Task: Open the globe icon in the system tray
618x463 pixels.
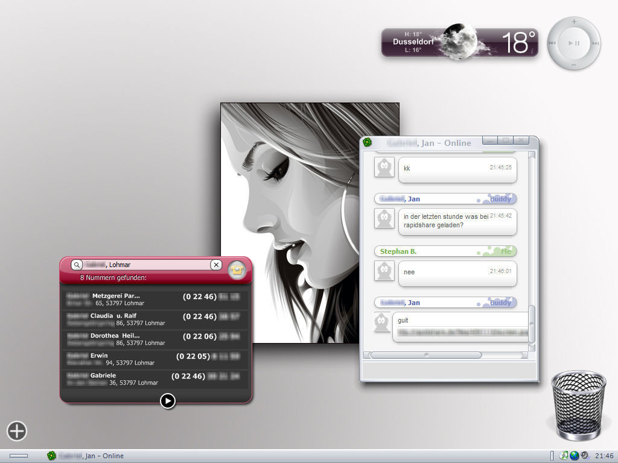Action: point(575,456)
